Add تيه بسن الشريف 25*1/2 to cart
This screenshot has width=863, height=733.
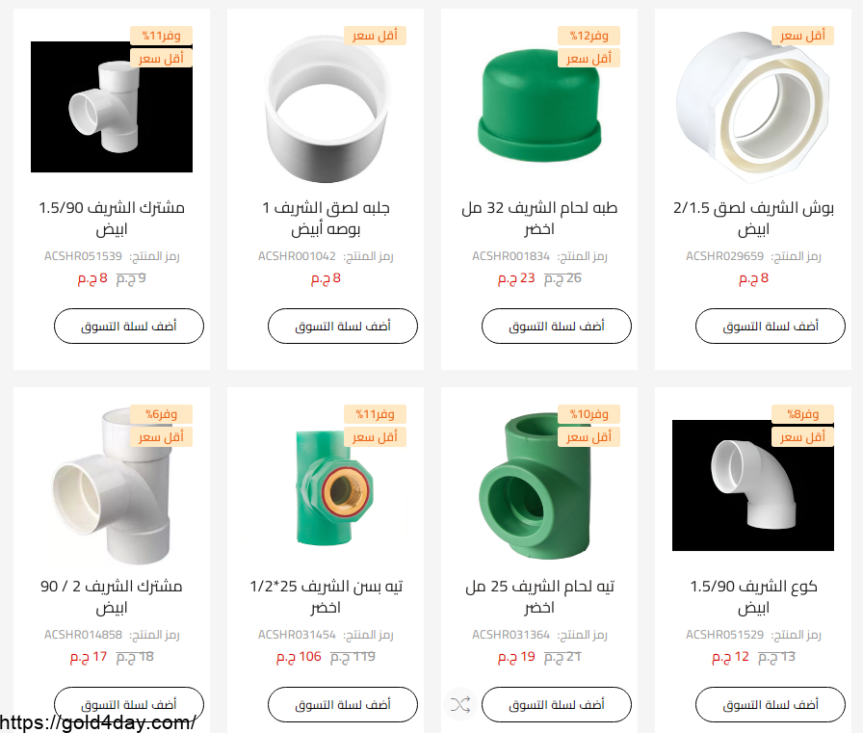tap(343, 704)
